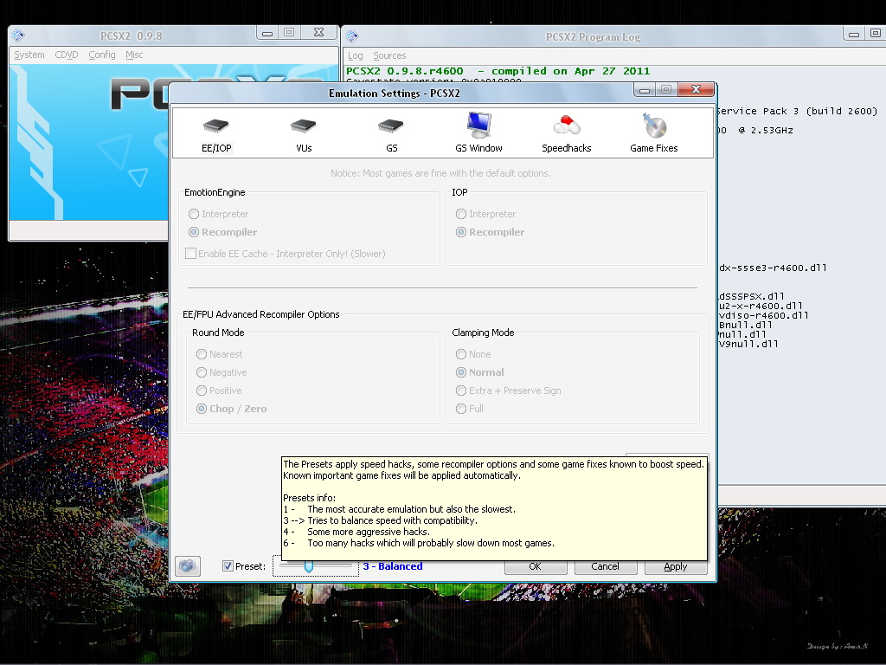Click the PCSX2 0.9.8 window title icon
Screen dimensions: 886x665
pos(18,36)
